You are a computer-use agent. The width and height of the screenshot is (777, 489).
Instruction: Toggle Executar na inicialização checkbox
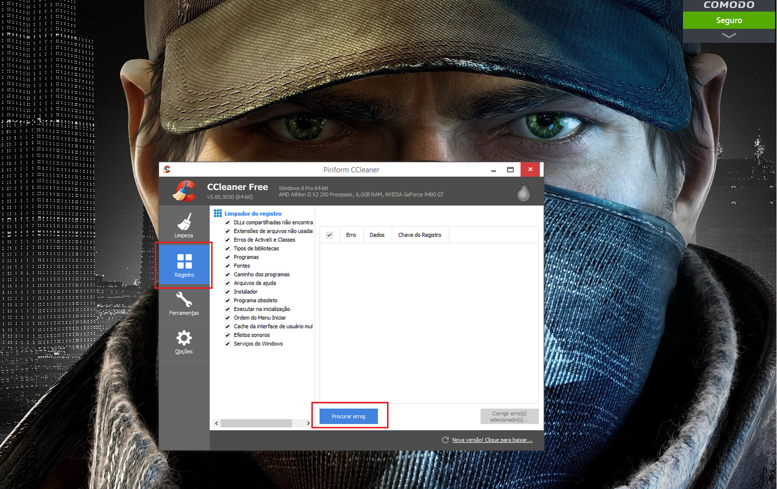click(228, 309)
